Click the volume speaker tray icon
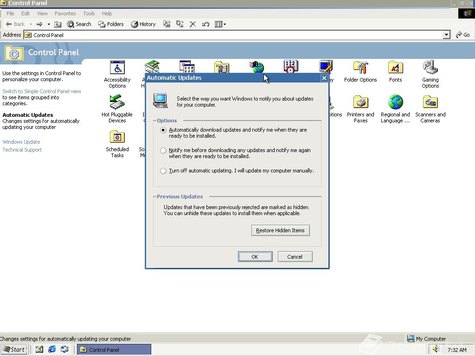Screen dimensions: 475x356 point(436,350)
